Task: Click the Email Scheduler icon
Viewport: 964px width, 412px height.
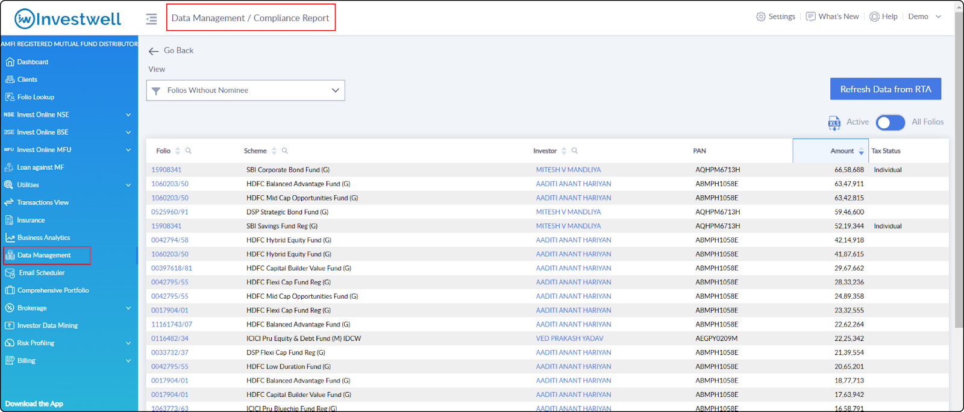Action: 10,273
